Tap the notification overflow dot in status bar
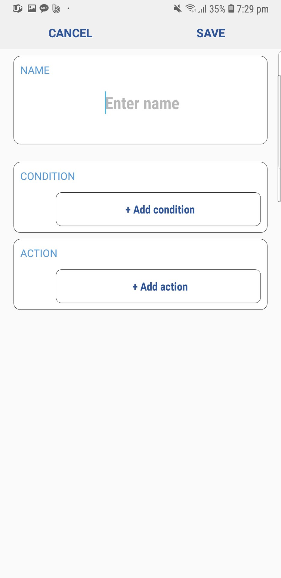Image resolution: width=281 pixels, height=578 pixels. pos(68,8)
